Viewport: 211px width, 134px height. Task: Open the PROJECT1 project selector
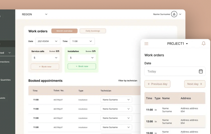click(177, 44)
